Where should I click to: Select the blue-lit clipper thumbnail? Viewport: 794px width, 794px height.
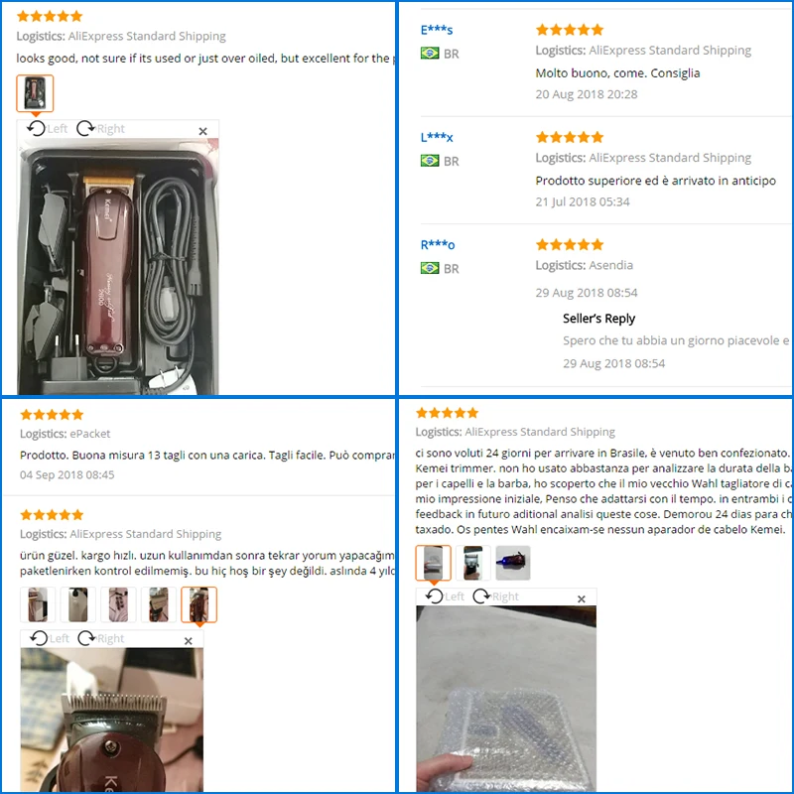pyautogui.click(x=513, y=563)
